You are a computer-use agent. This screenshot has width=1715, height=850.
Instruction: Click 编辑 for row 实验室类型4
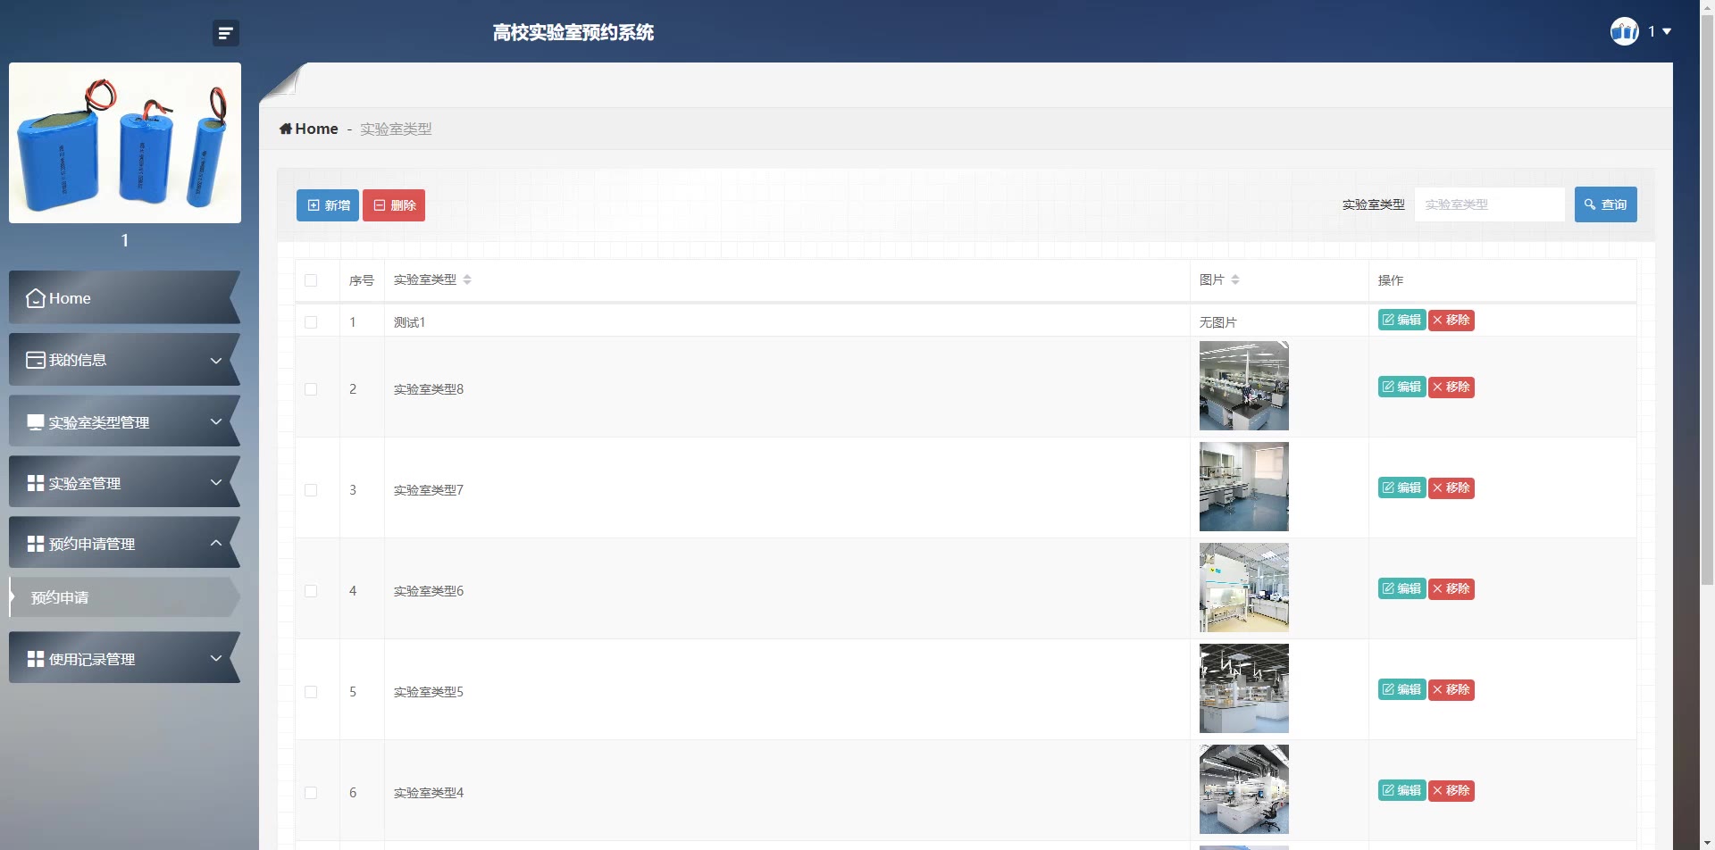[1401, 790]
